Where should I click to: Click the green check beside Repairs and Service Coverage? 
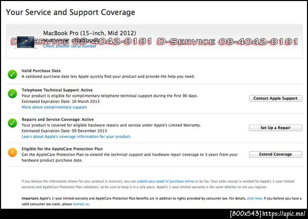point(12,123)
